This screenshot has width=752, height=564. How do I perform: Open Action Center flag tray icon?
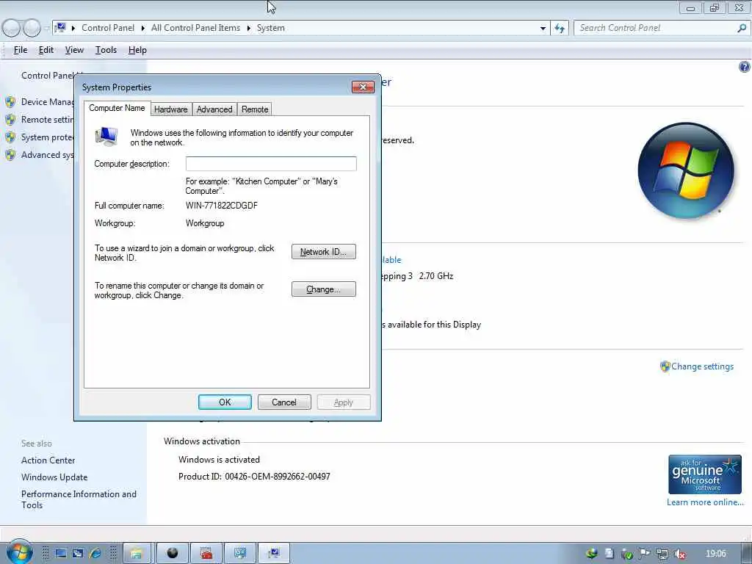(645, 554)
